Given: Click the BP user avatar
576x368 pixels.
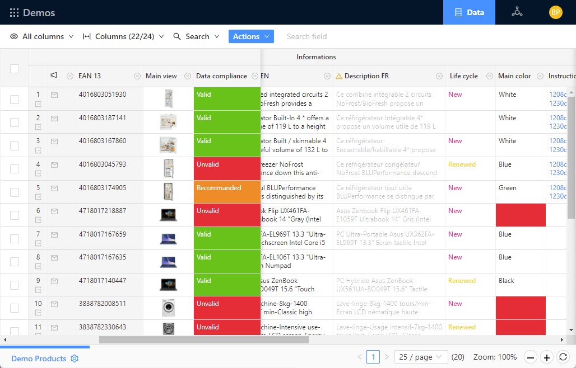Looking at the screenshot, I should tap(555, 12).
